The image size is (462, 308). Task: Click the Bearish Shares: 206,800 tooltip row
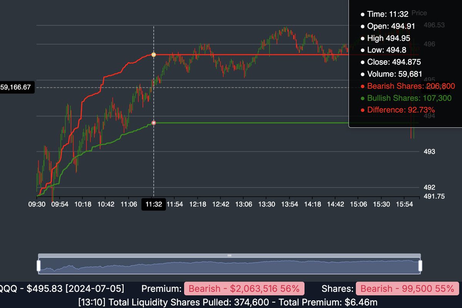click(x=408, y=86)
